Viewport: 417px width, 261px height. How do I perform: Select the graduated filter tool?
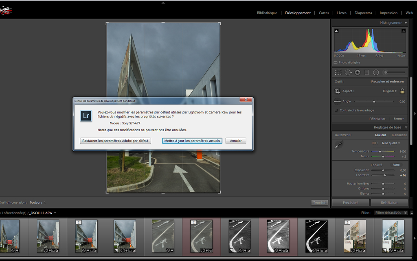[x=367, y=72]
